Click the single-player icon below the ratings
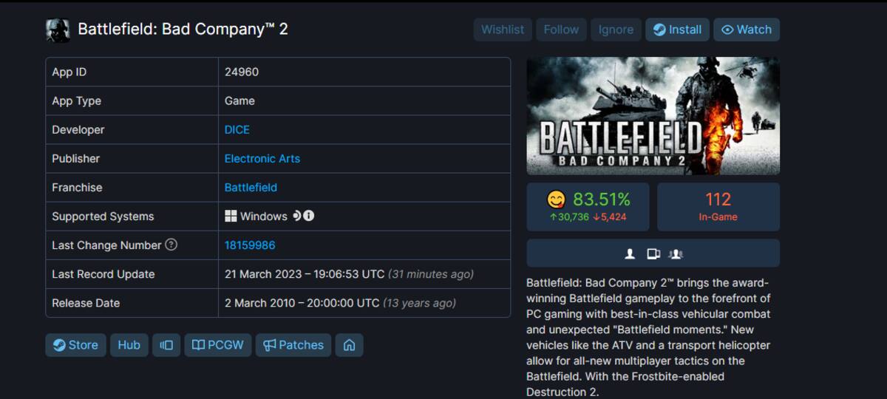The image size is (887, 399). point(630,253)
